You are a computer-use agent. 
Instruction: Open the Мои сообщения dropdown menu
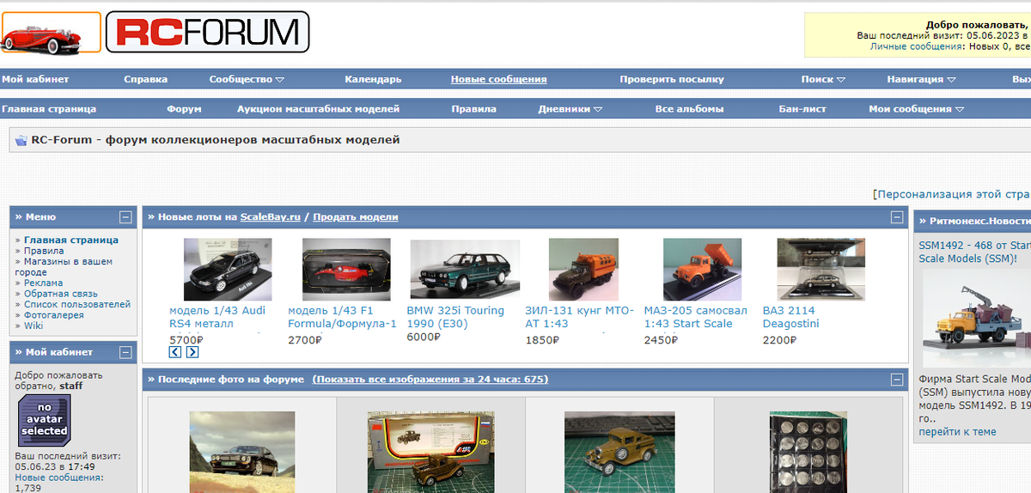tap(916, 109)
